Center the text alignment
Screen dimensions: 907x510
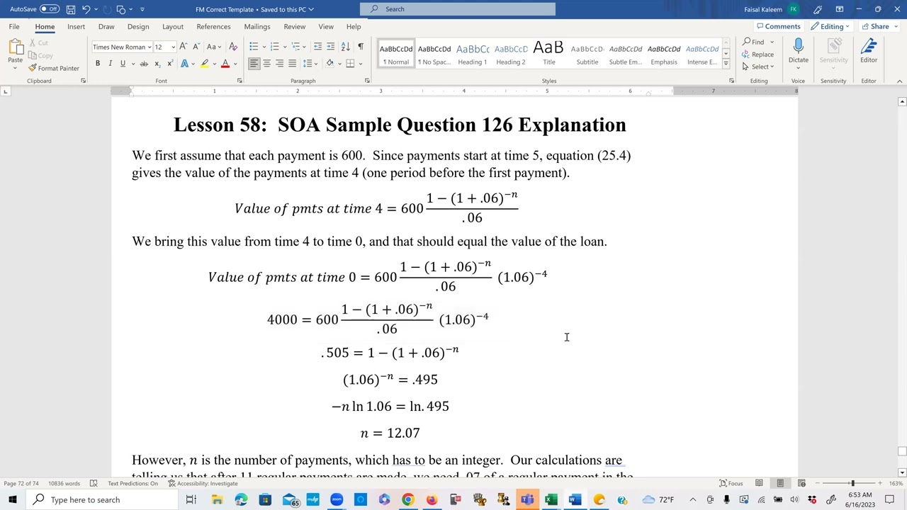coord(266,63)
